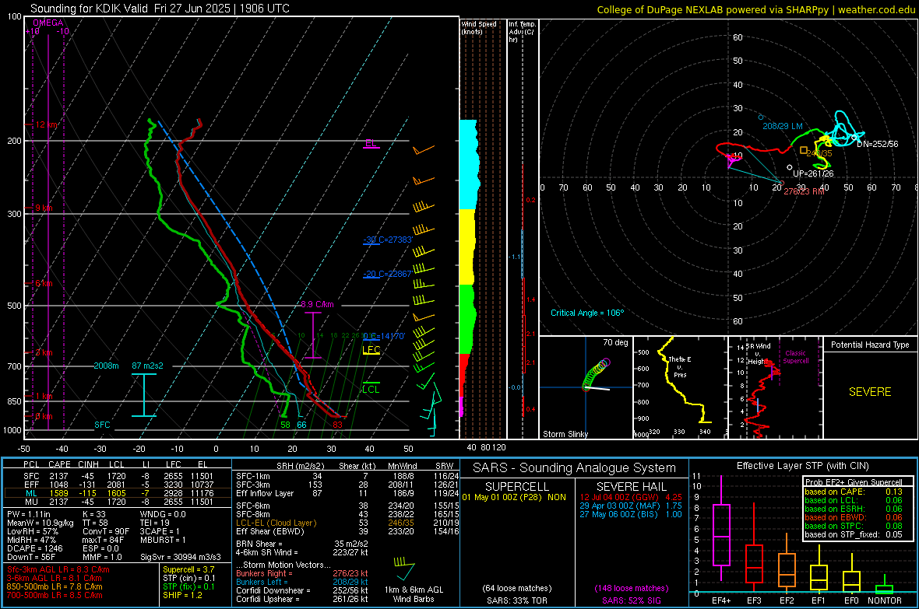
Task: Click the NONTOR box plot label
Action: point(885,600)
